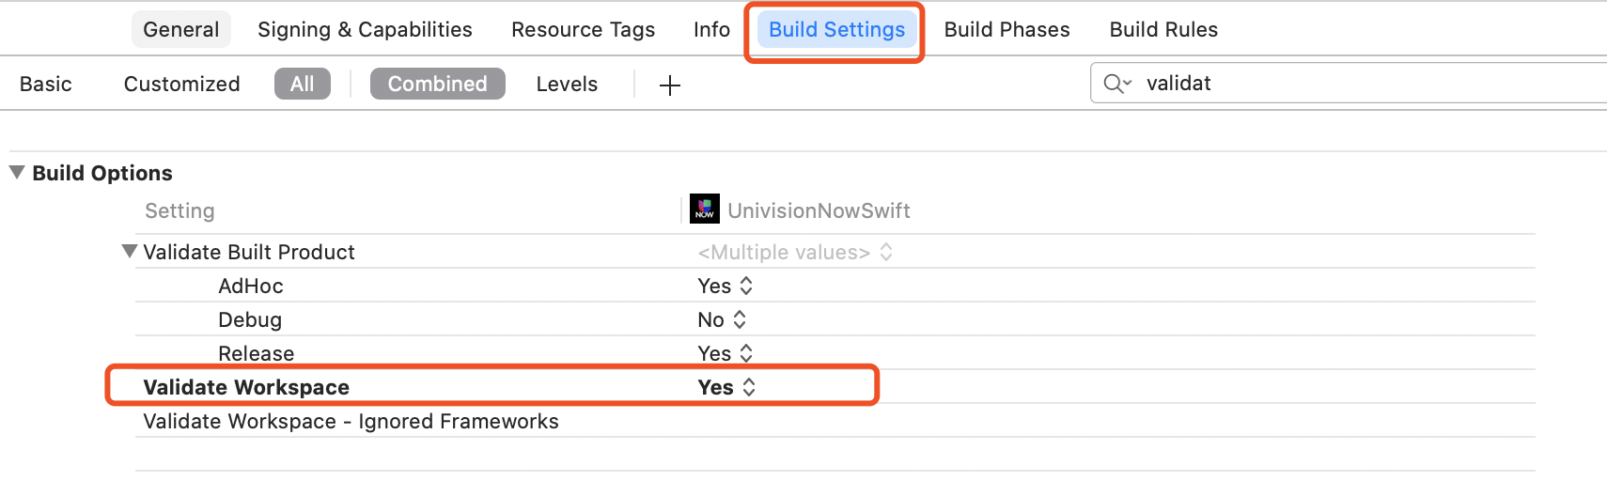The width and height of the screenshot is (1607, 481).
Task: Select the Validate Workspace - Ignored Frameworks row
Action: (351, 421)
